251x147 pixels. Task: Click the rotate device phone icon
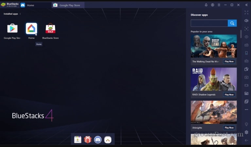click(246, 53)
